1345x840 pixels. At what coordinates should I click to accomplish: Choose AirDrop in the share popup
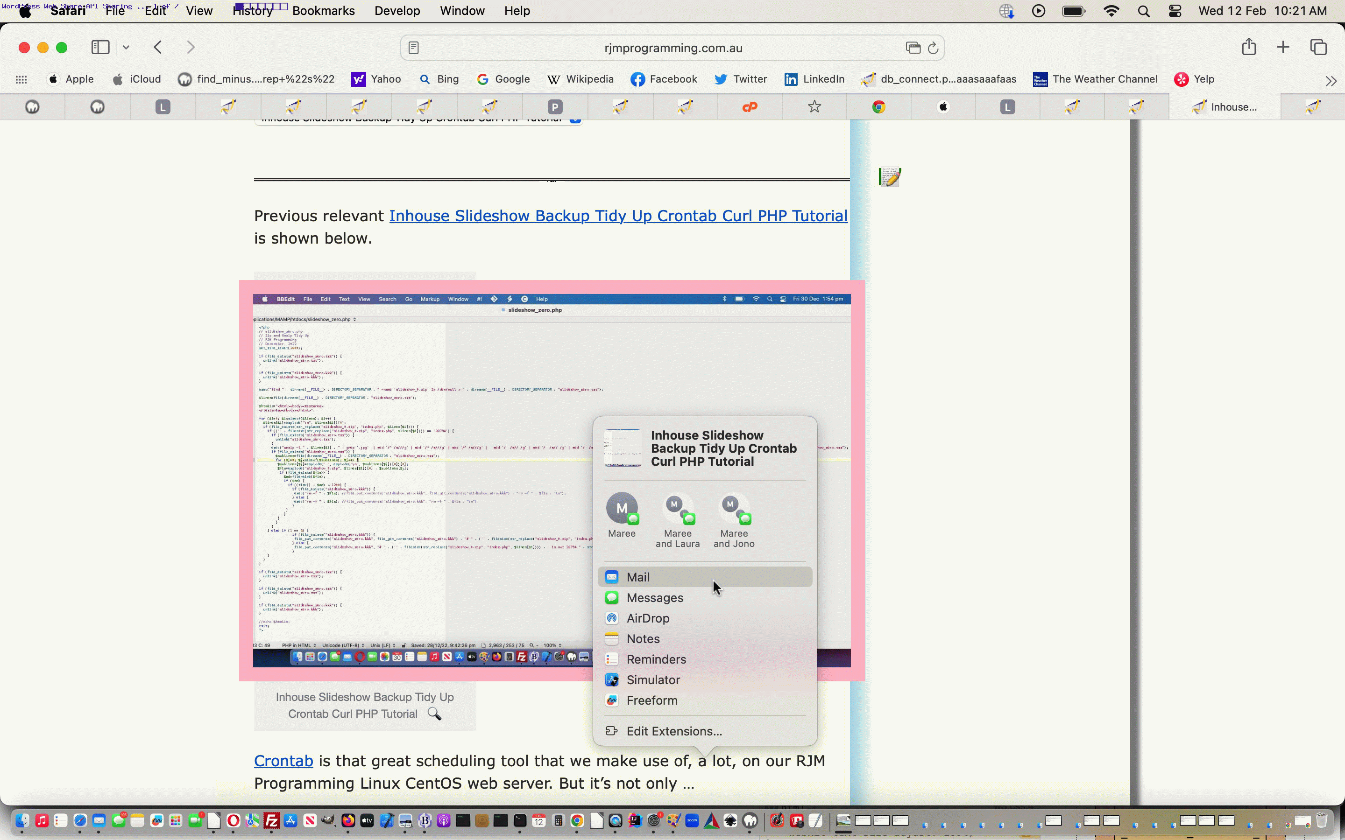705,618
